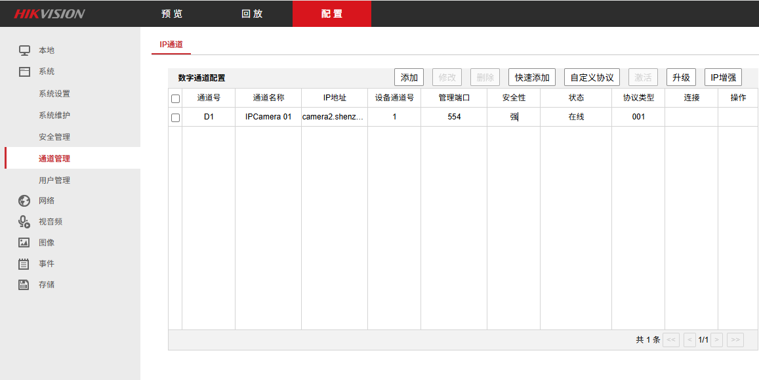Click the calendar icon beside 事件
Image resolution: width=759 pixels, height=380 pixels.
pyautogui.click(x=24, y=264)
